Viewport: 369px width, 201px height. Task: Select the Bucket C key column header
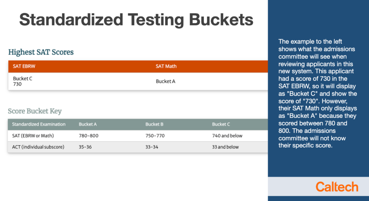click(221, 124)
